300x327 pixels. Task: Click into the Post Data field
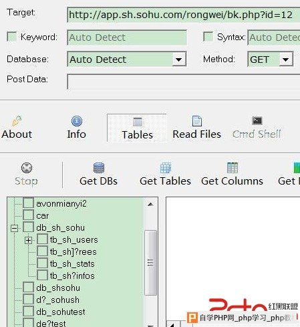coord(184,82)
